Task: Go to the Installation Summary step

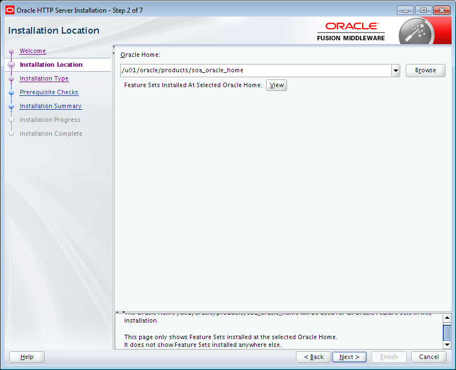Action: click(50, 106)
